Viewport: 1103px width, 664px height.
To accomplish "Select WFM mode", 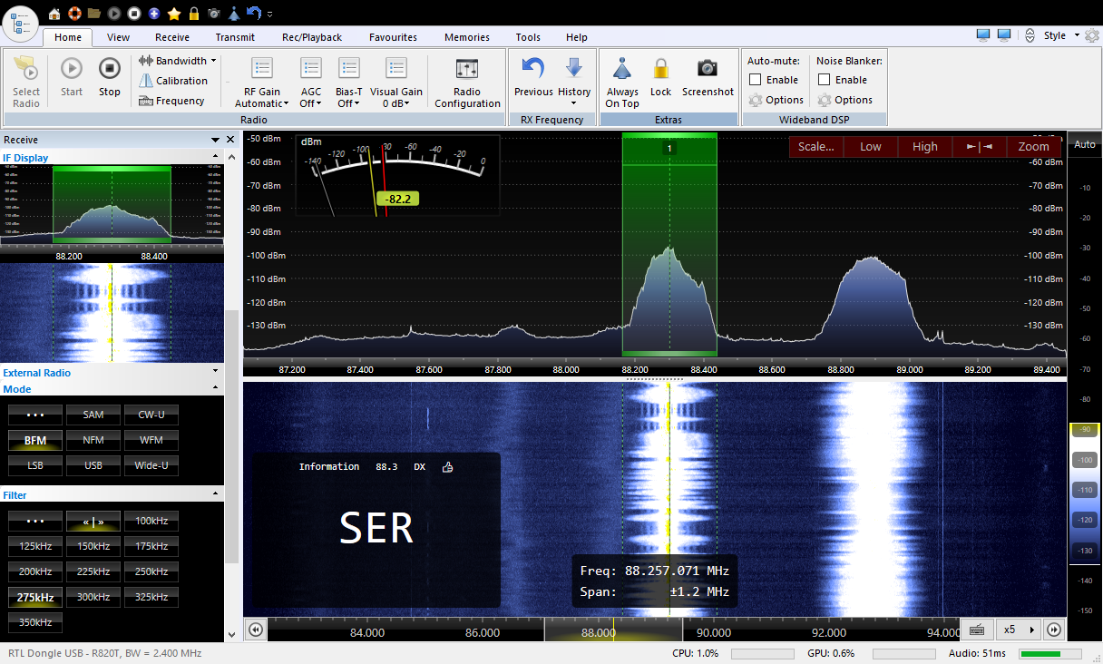I will tap(151, 440).
